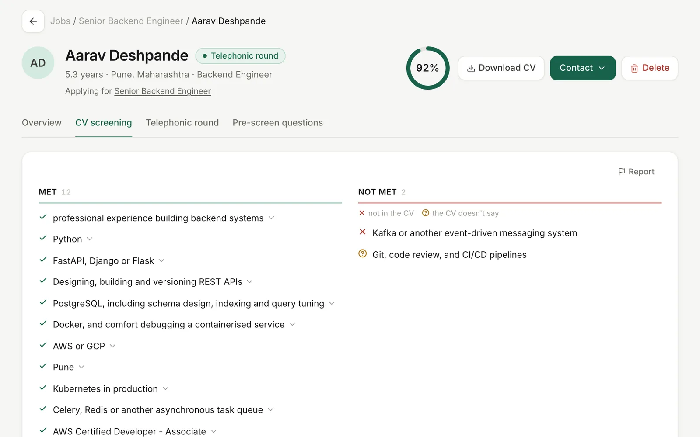Click the flag Report icon
700x437 pixels.
622,172
